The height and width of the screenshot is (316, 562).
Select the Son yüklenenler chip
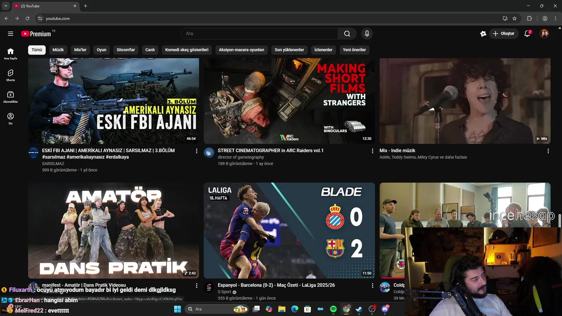coord(289,50)
